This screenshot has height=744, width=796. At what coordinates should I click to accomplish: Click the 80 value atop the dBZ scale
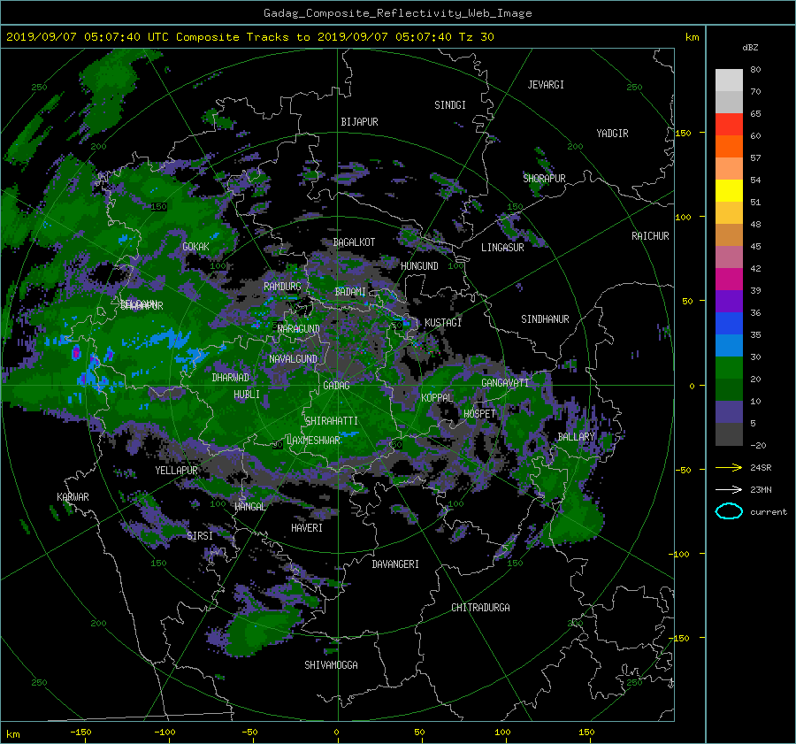point(755,70)
